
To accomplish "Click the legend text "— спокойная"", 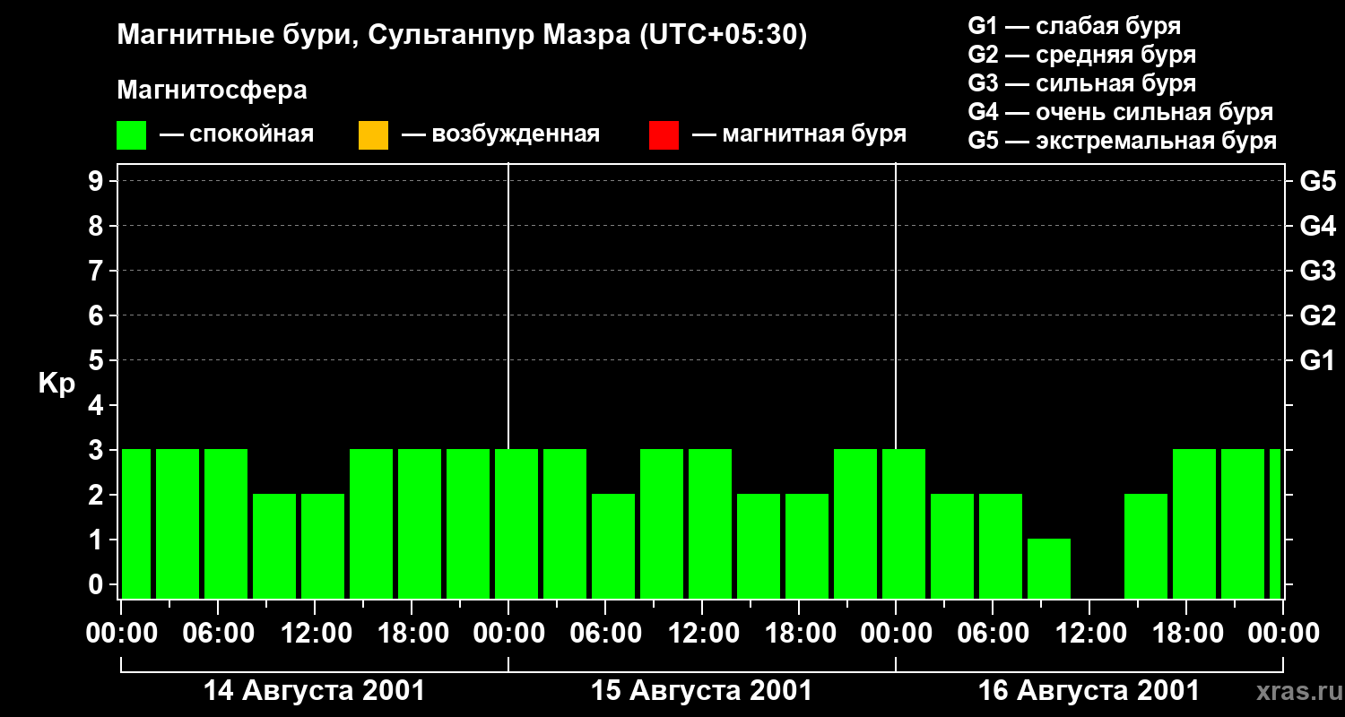I will (x=237, y=134).
